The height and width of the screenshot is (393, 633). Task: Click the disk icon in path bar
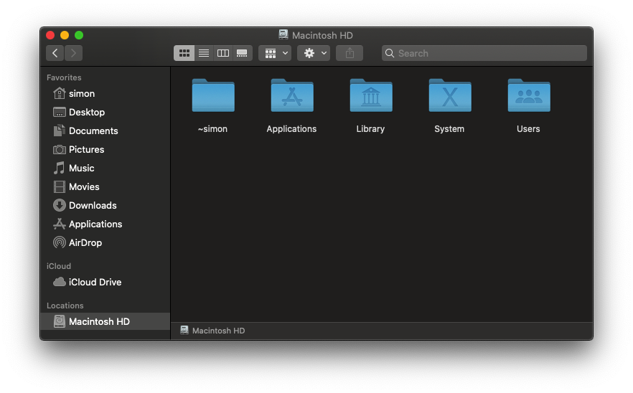click(184, 331)
